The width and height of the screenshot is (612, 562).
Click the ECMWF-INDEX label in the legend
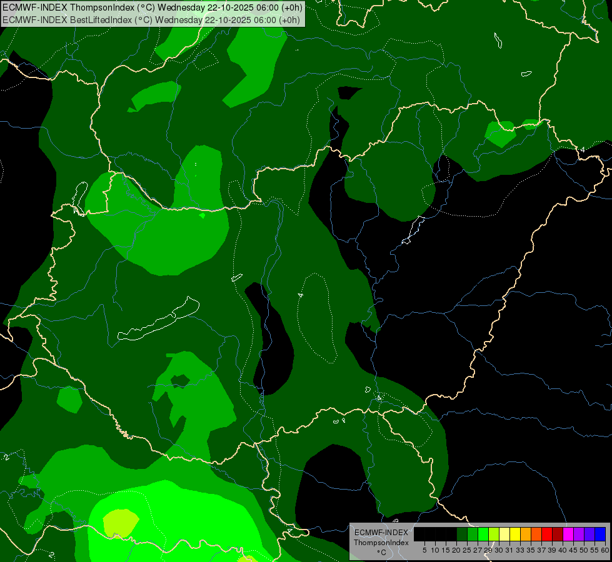tap(381, 533)
